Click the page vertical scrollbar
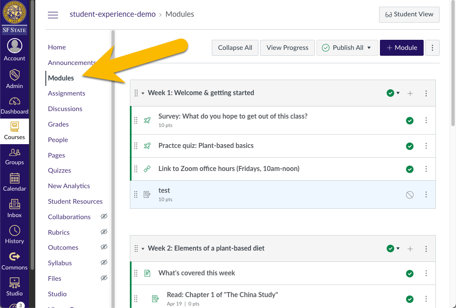The width and height of the screenshot is (456, 308). point(453,64)
